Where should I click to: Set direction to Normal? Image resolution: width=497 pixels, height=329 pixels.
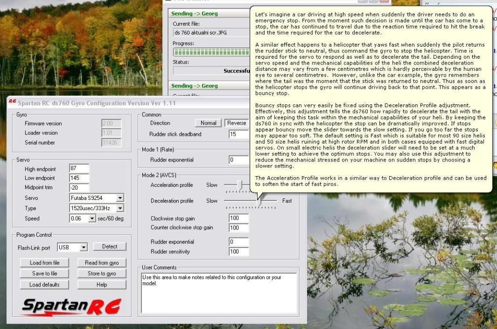pyautogui.click(x=208, y=123)
